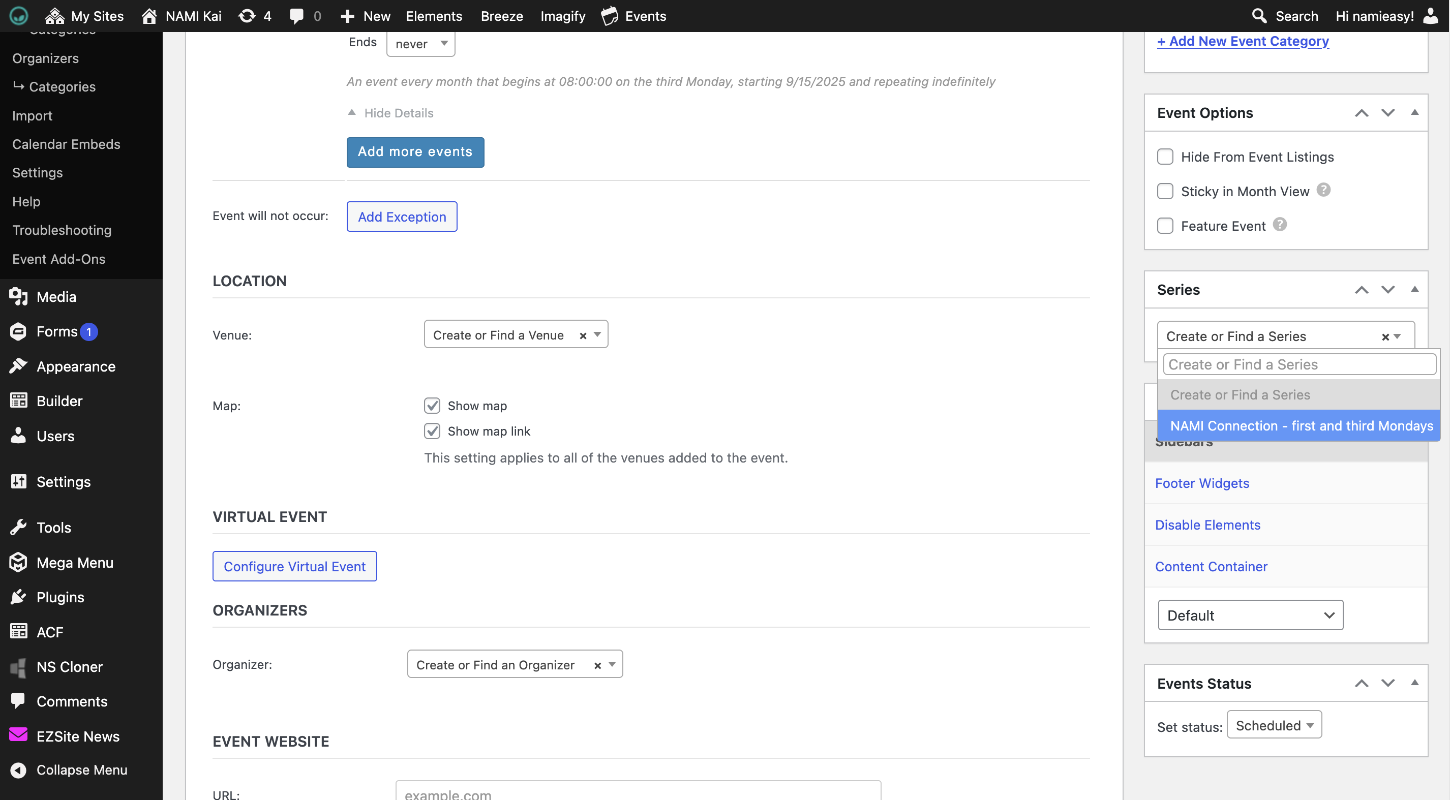
Task: Click Add New Event Category link
Action: (x=1242, y=41)
